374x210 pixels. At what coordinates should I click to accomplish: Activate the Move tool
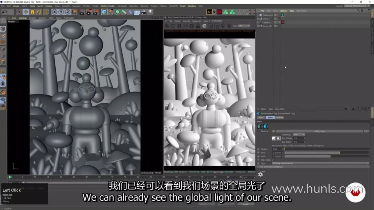pyautogui.click(x=26, y=12)
